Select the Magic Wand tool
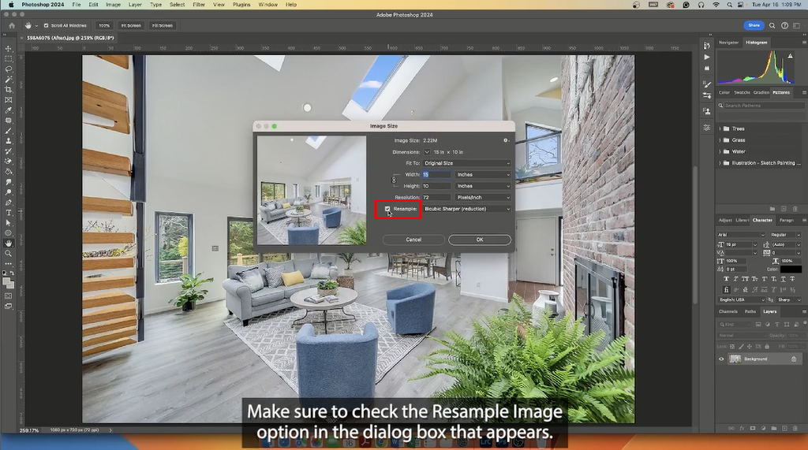The height and width of the screenshot is (450, 808). (8, 80)
